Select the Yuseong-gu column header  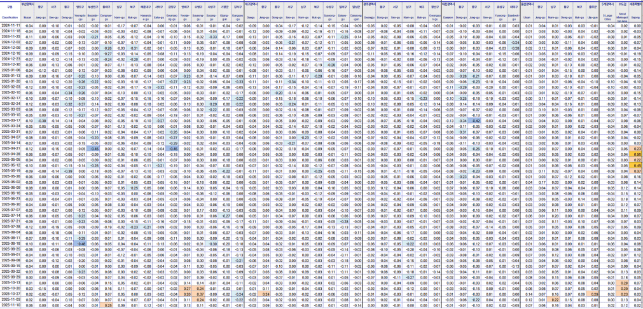(501, 17)
